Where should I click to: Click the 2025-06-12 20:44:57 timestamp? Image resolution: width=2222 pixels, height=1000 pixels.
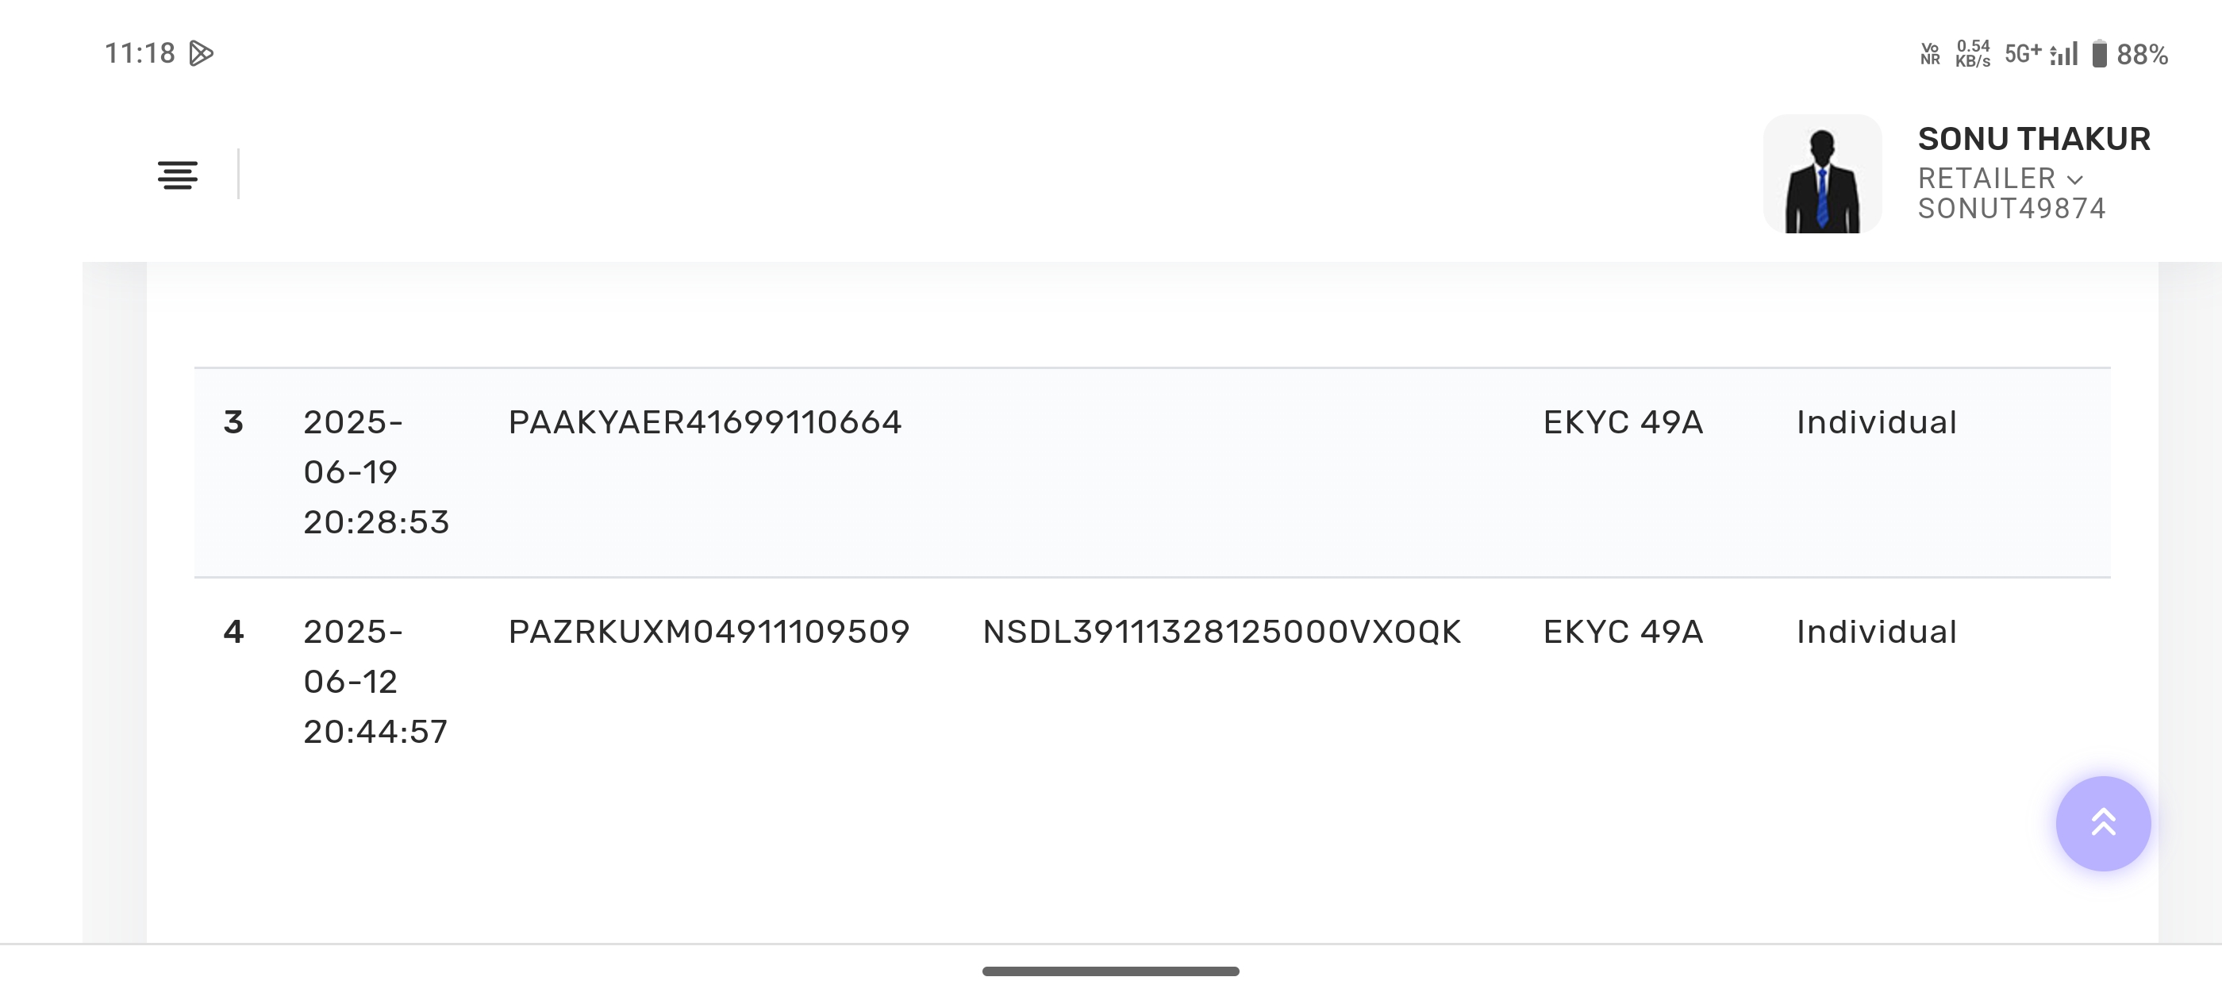375,682
